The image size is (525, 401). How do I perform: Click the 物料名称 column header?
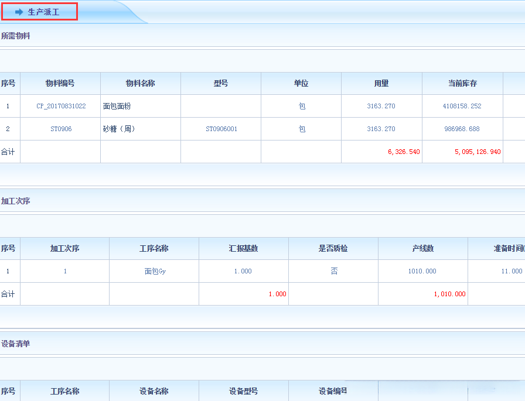141,83
